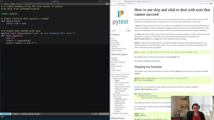Screen dimensions: 214x120
Task: Click the webcam overlay thumbnail
Action: pos(192,108)
